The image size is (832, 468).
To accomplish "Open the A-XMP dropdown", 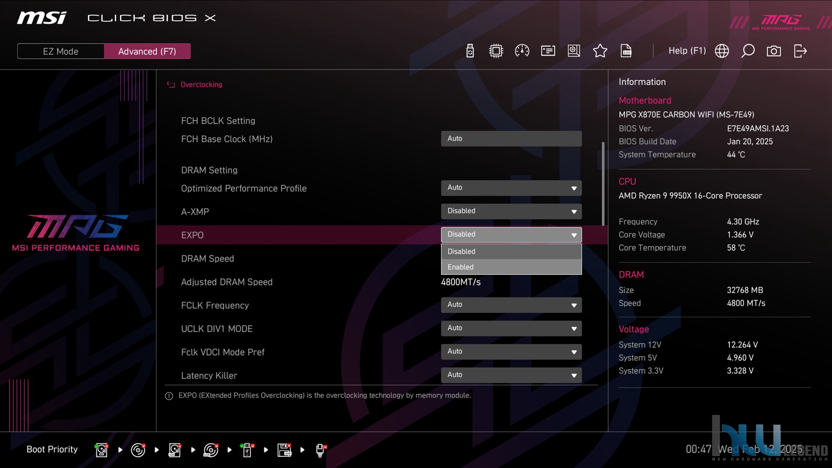I will [x=511, y=211].
